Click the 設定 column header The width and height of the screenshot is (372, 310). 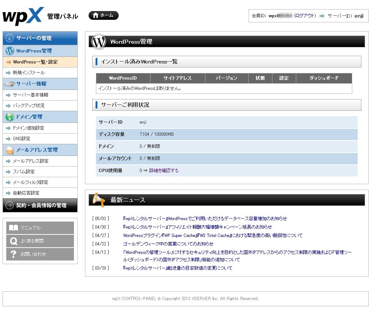click(x=284, y=78)
